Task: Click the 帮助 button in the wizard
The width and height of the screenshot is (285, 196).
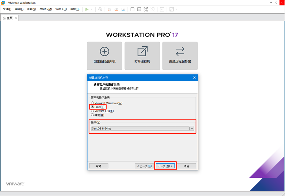Action: (x=99, y=166)
